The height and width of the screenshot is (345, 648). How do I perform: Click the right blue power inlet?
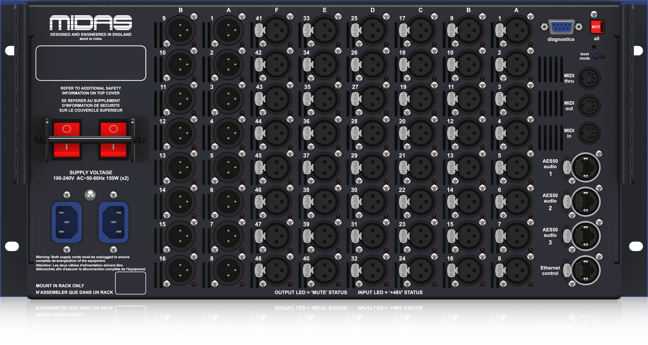(113, 222)
